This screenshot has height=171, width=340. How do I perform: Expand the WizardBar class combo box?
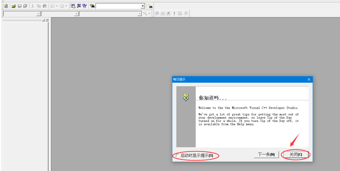(x=38, y=14)
